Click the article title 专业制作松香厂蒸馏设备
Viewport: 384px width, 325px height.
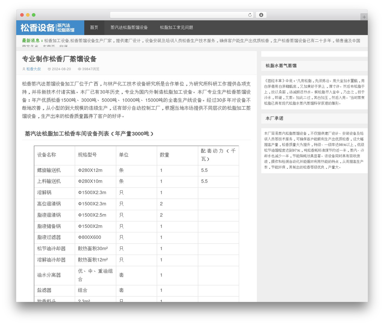59,59
